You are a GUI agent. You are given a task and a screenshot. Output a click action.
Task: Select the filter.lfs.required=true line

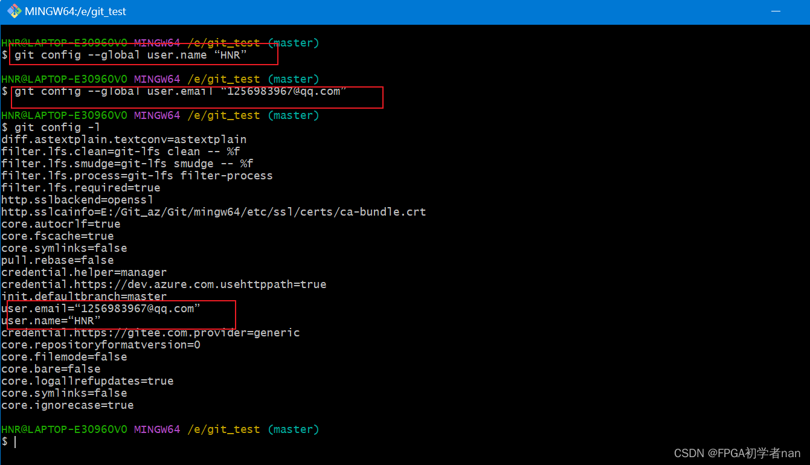[81, 188]
